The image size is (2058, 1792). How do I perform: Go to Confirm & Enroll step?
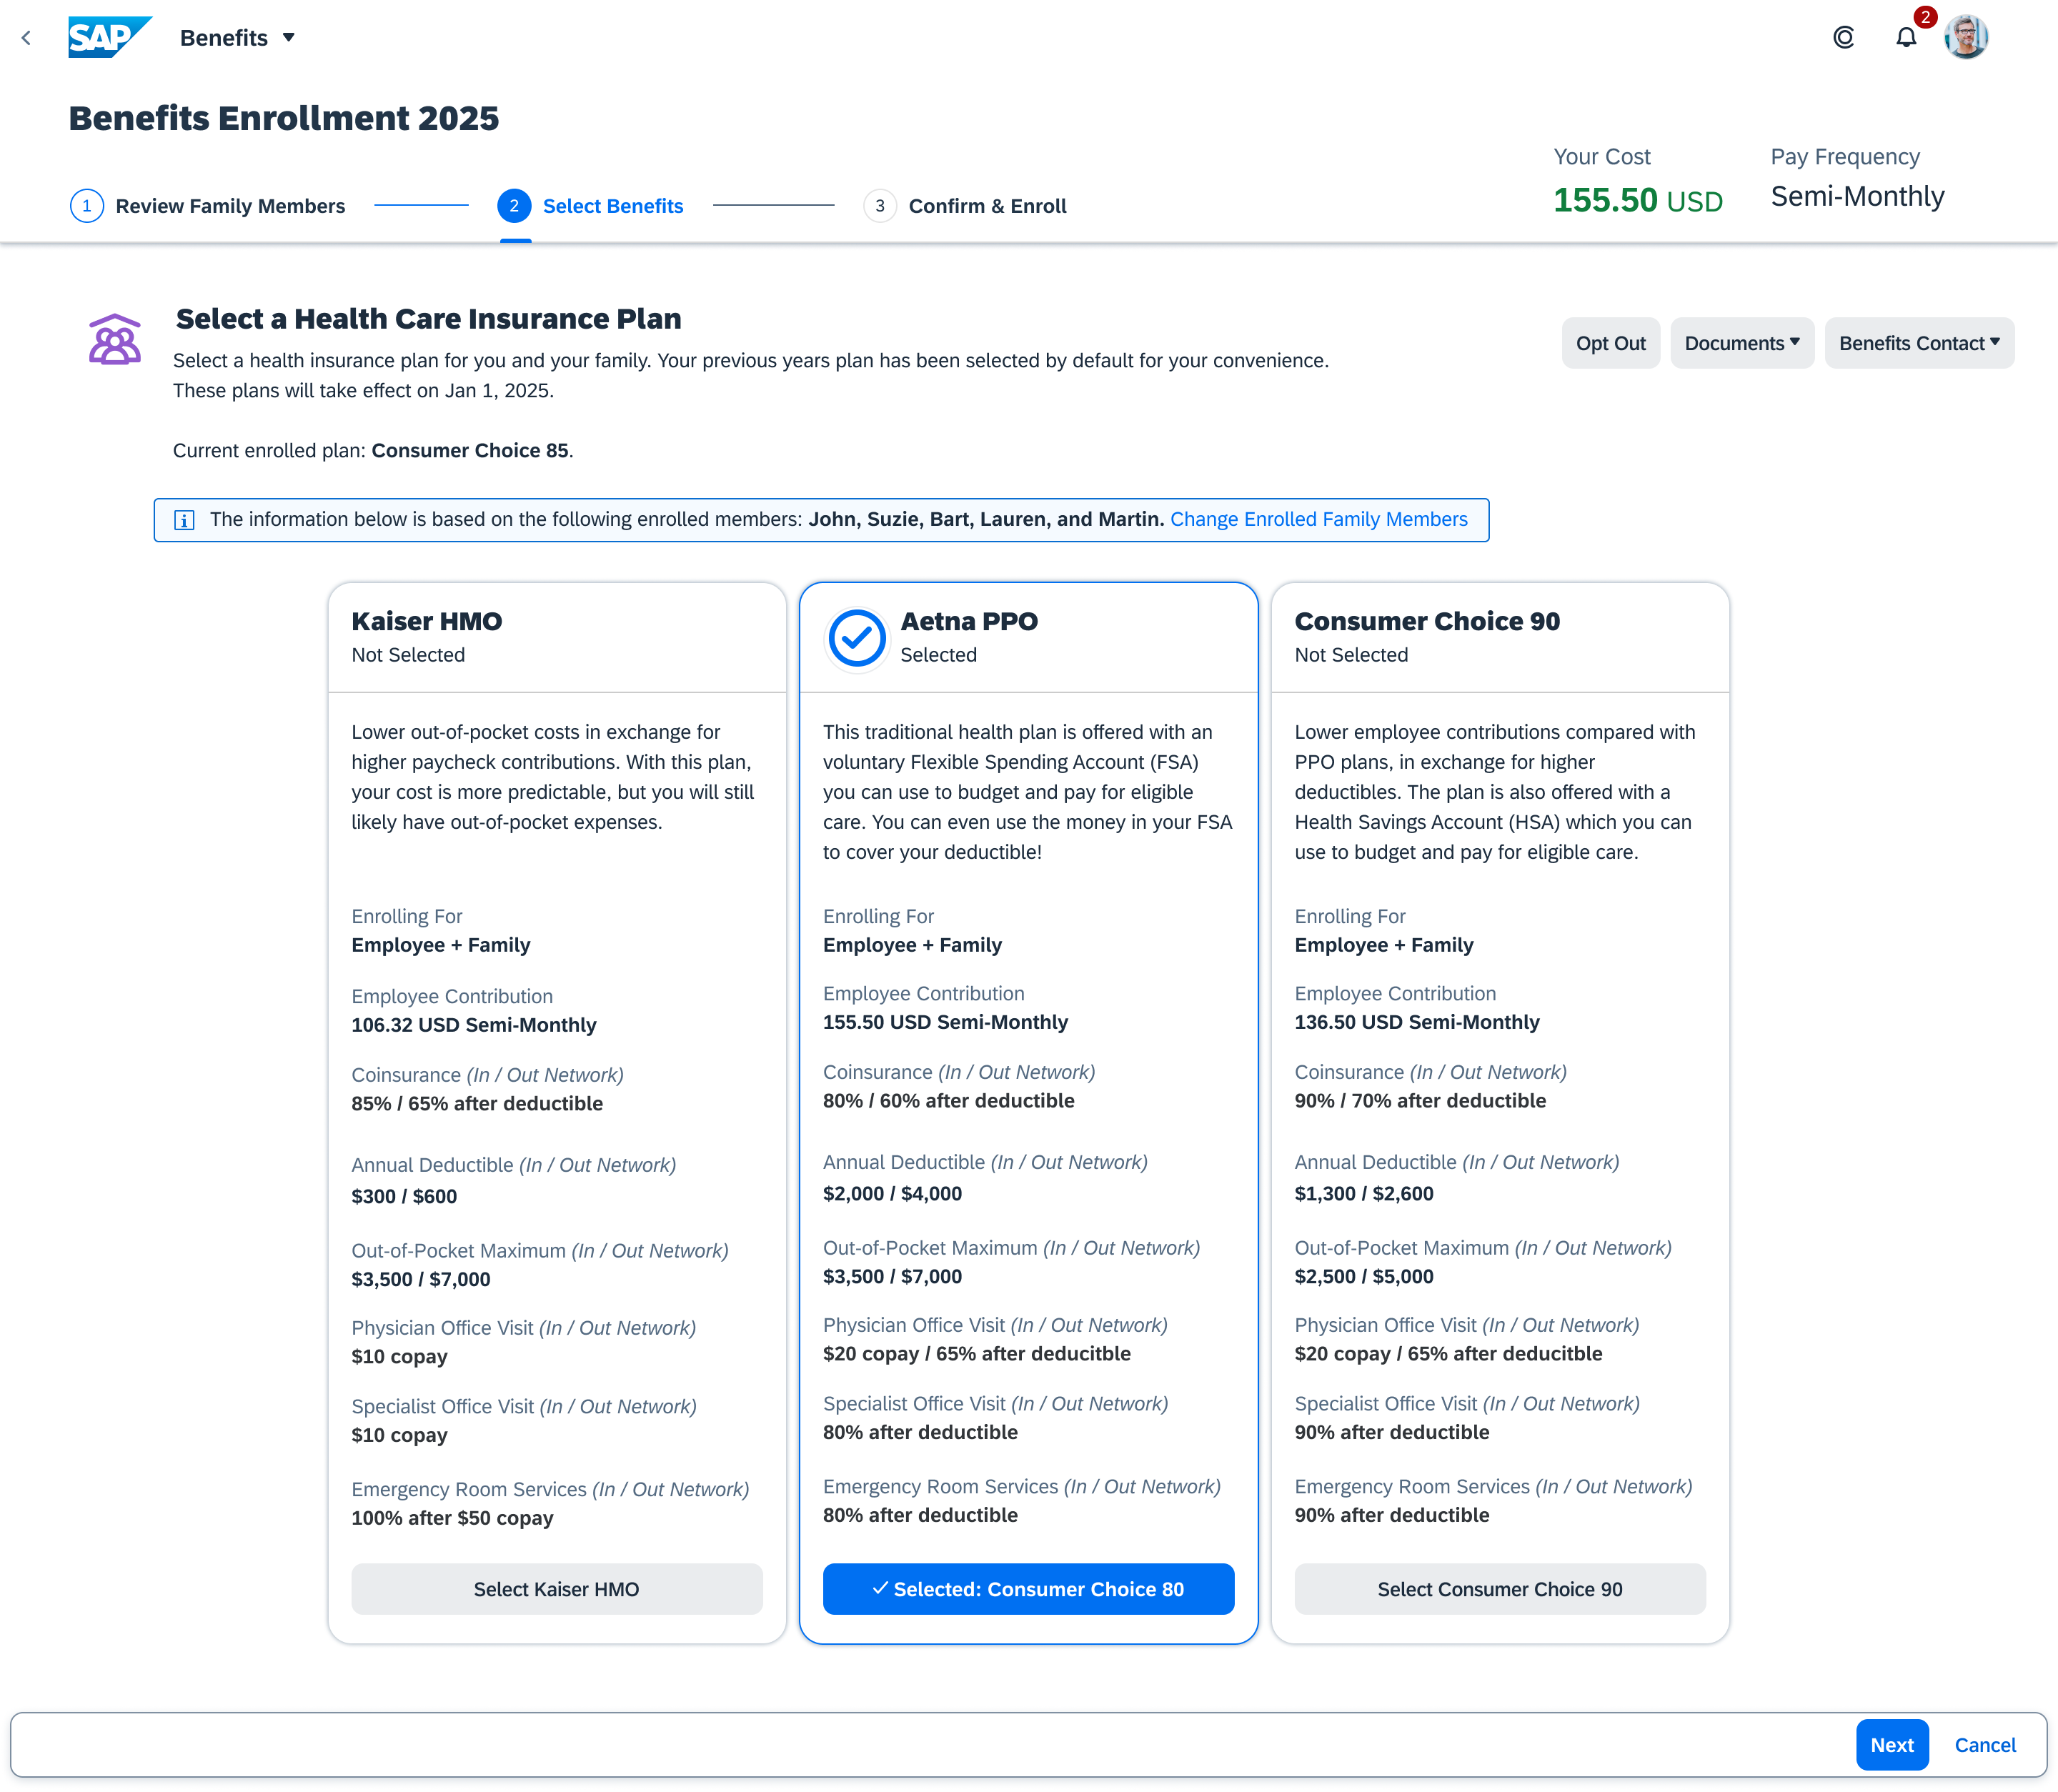pos(986,206)
